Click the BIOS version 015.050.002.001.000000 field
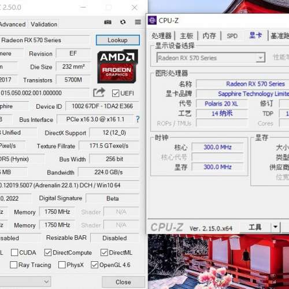289x289 pixels. tap(45, 93)
